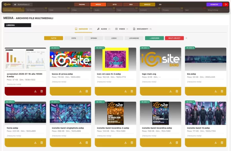Enable MULTI-SELECT mode
Image resolution: width=231 pixels, height=151 pixels.
coord(174,38)
